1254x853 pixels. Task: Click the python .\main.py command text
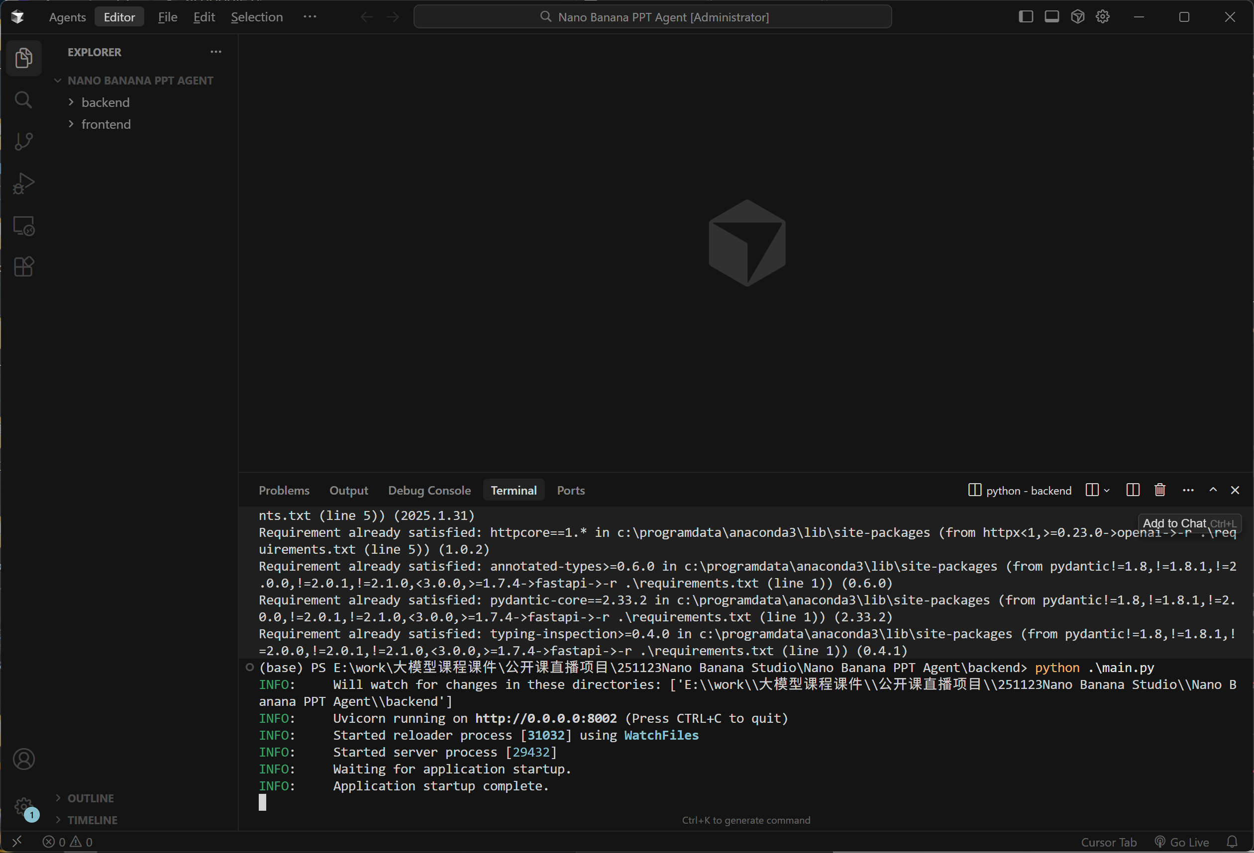coord(1094,668)
